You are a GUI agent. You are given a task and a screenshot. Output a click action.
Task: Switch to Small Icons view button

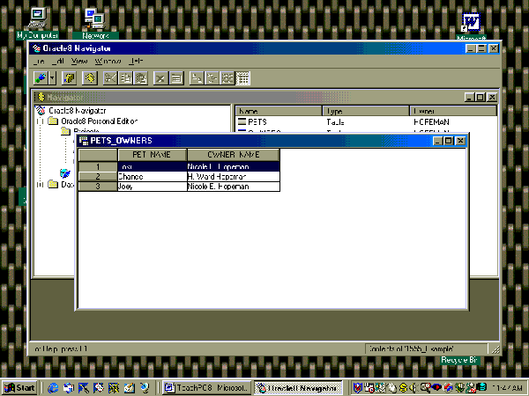click(x=212, y=78)
